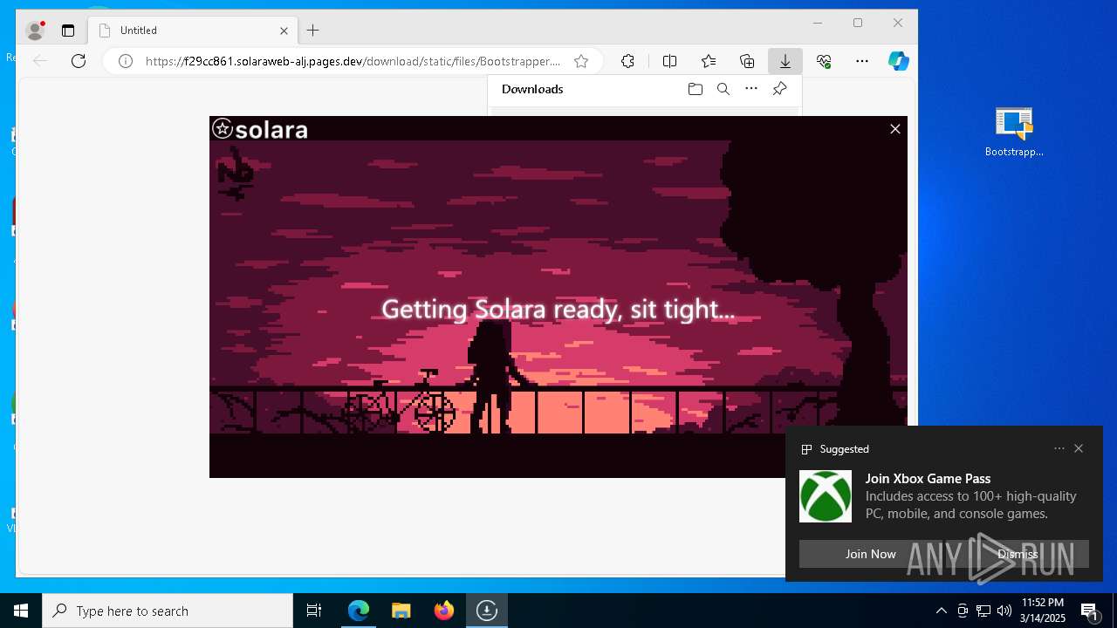Click the Xbox logo thumbnail

pyautogui.click(x=826, y=496)
